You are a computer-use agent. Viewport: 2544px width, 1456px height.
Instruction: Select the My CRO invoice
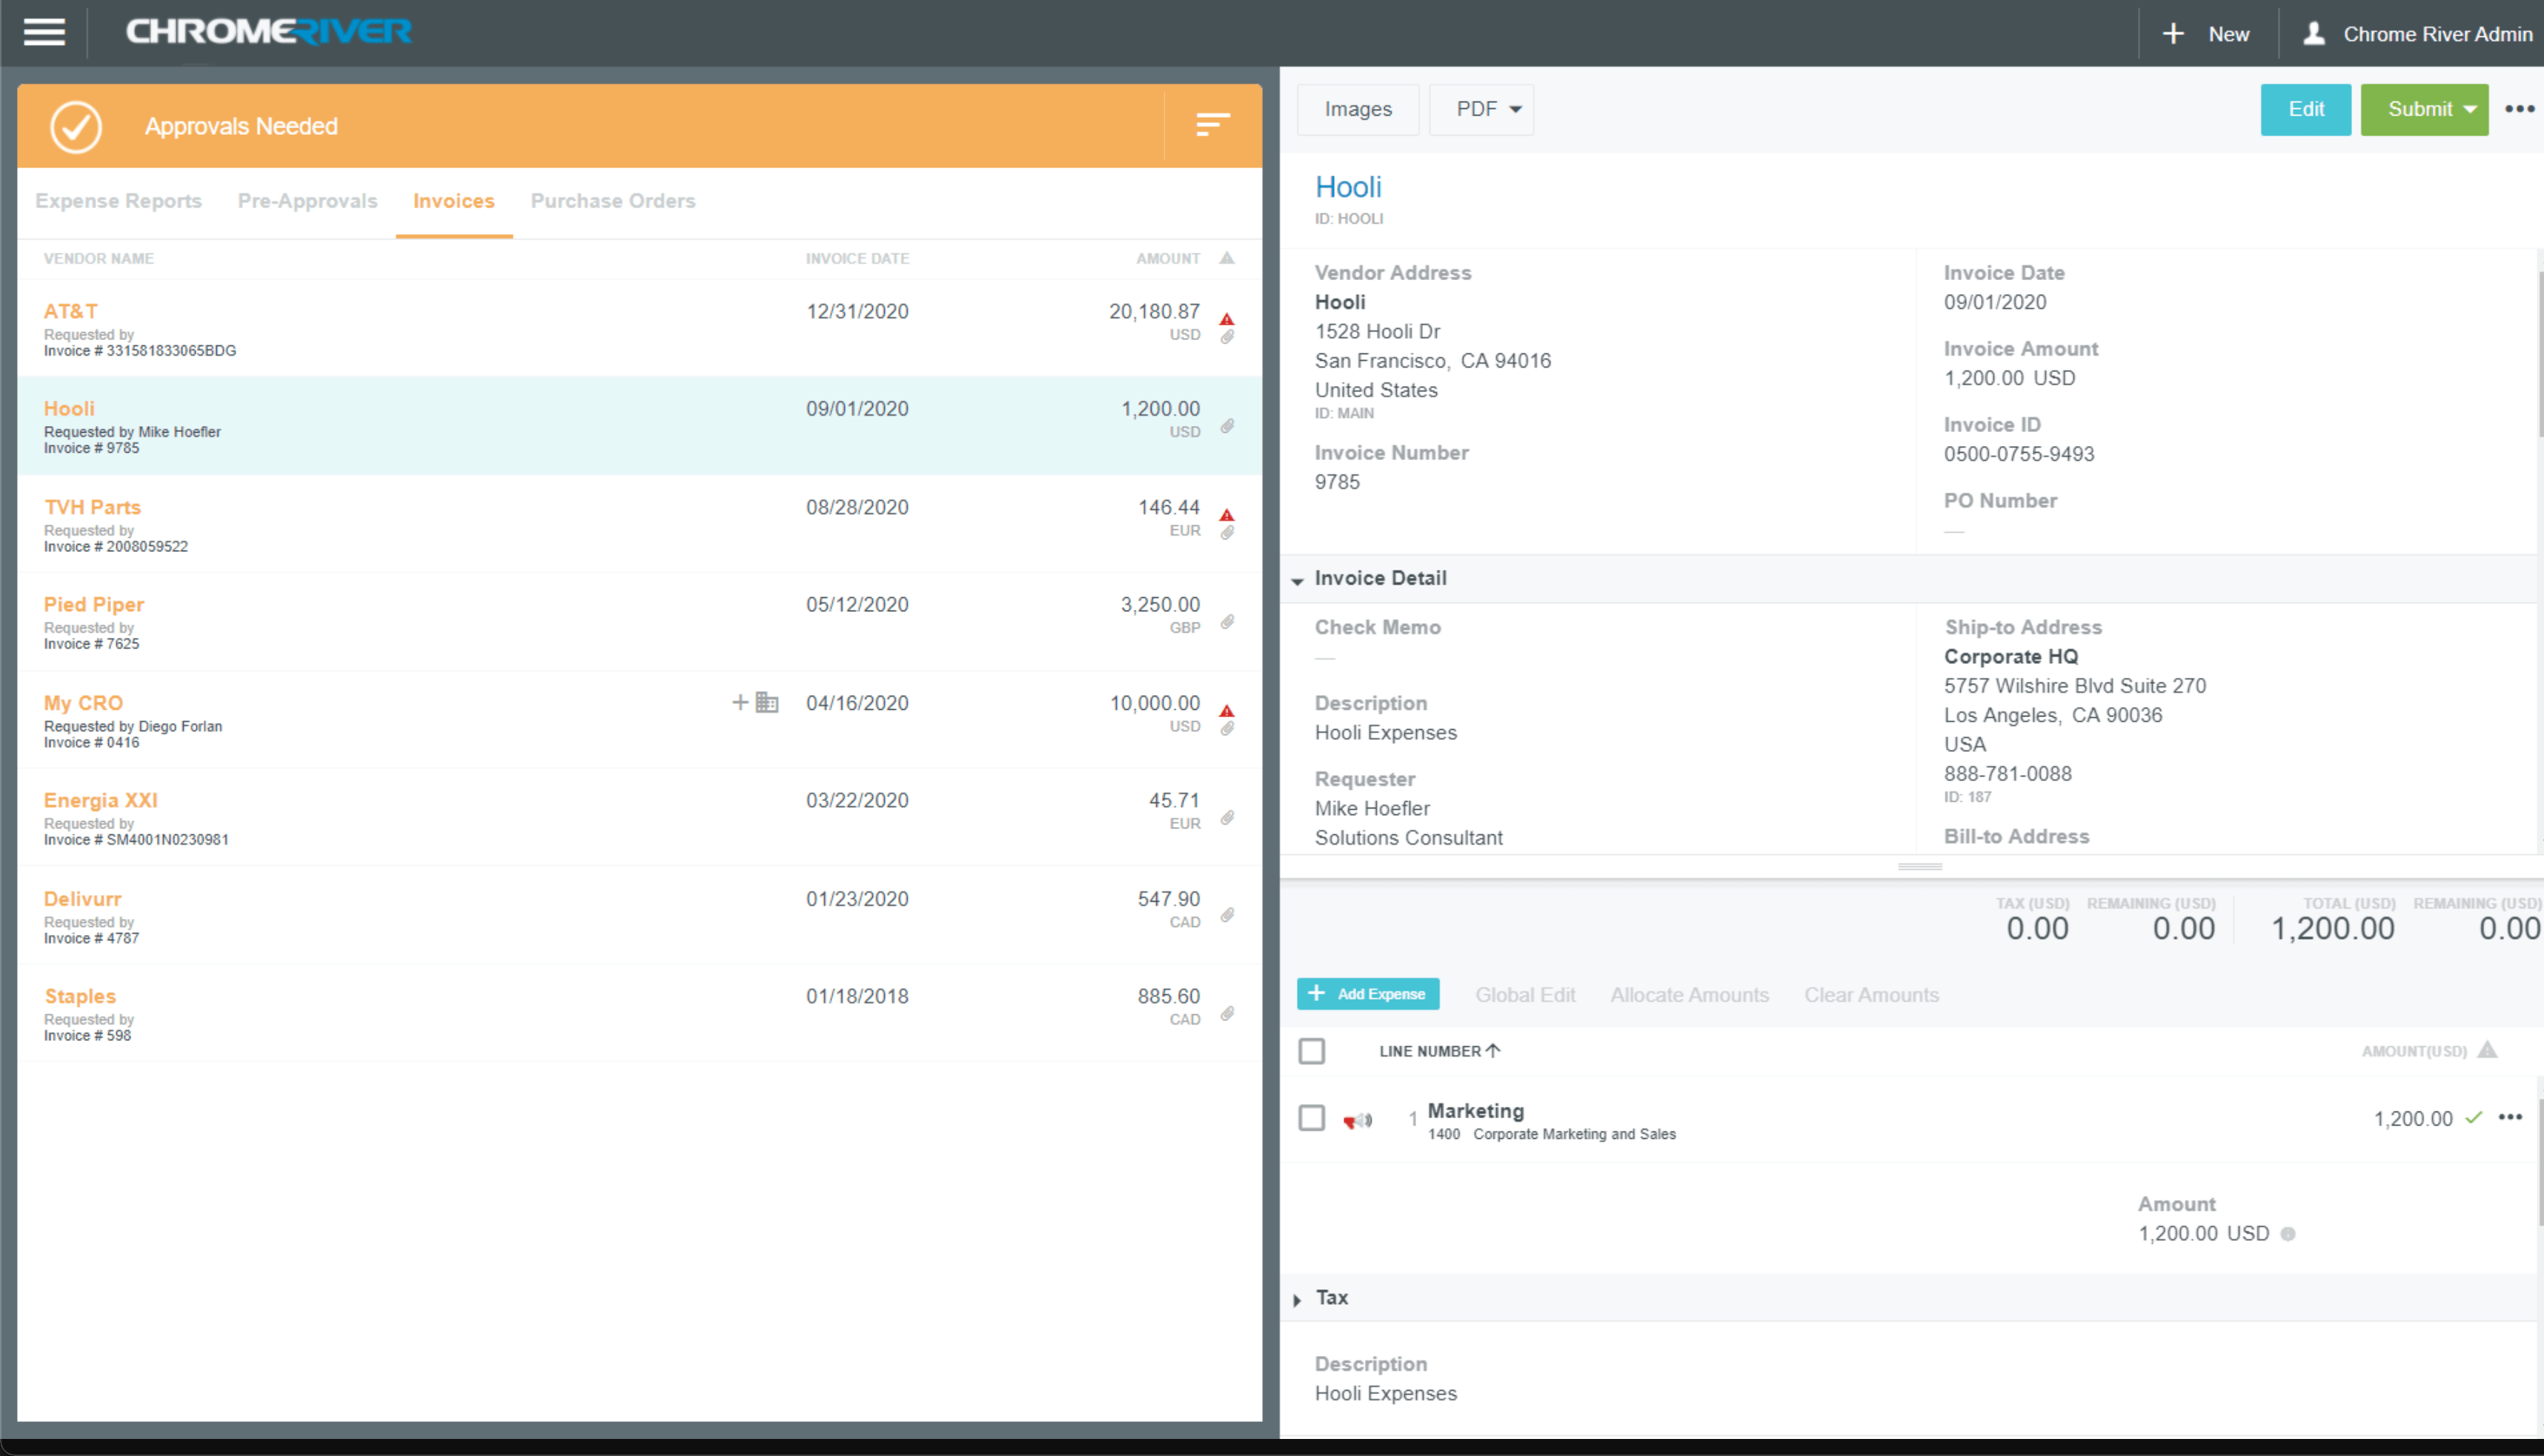pyautogui.click(x=639, y=719)
